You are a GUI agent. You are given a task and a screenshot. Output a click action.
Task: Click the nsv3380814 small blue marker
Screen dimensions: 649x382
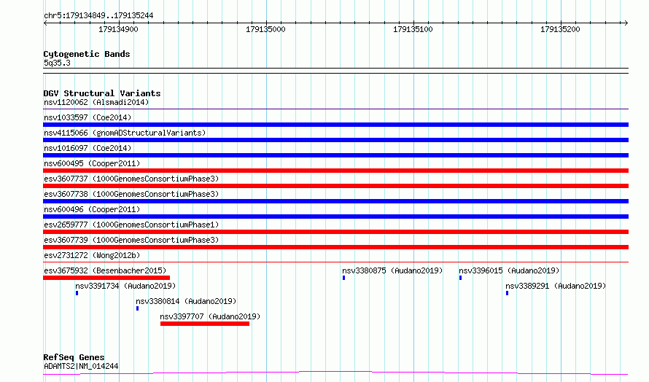[137, 308]
